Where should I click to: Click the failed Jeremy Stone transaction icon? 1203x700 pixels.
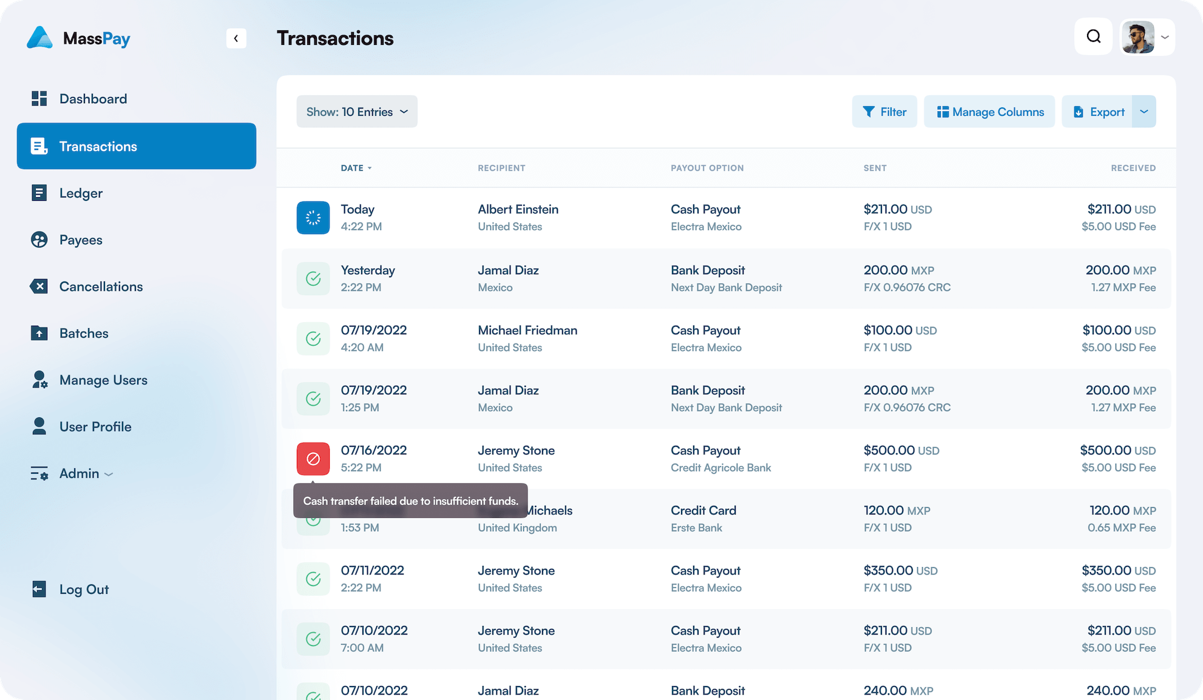tap(313, 457)
